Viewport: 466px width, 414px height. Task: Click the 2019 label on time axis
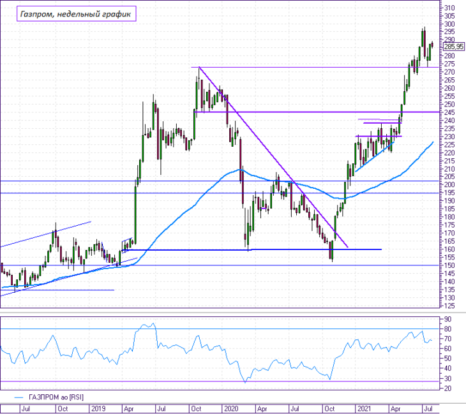click(98, 409)
